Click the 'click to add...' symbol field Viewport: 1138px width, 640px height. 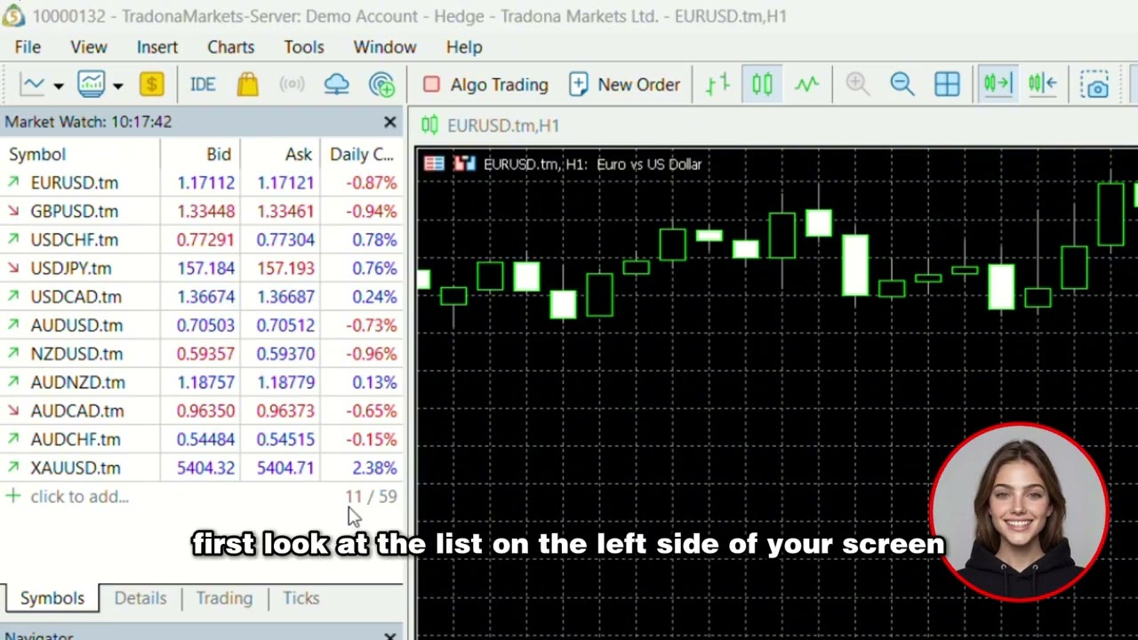coord(79,497)
